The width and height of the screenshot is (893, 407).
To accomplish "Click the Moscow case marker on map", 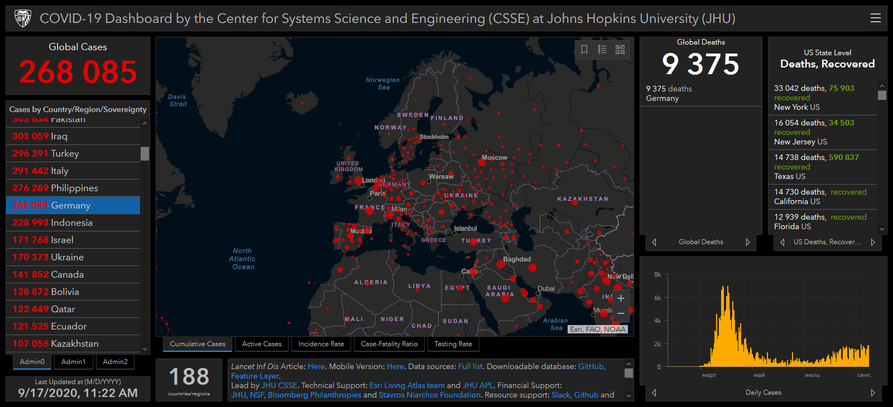I will tap(482, 163).
